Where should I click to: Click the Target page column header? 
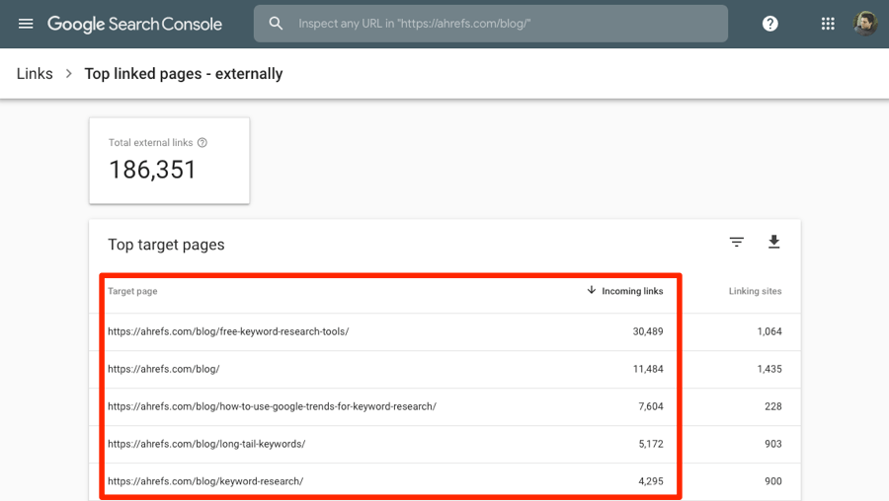point(132,291)
